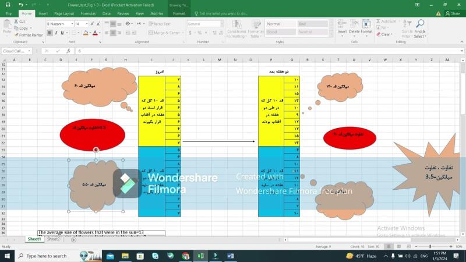Switch to Sheet2 tab

click(x=54, y=239)
